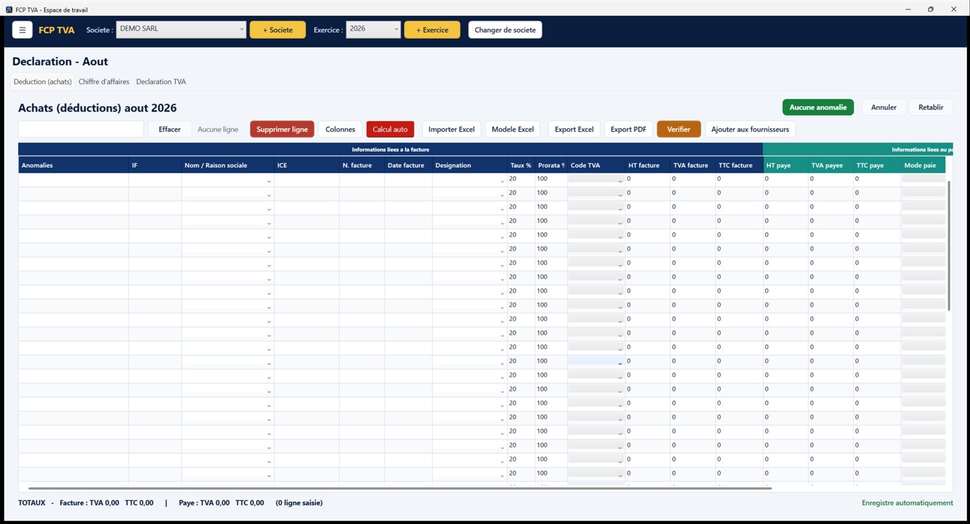The width and height of the screenshot is (970, 524).
Task: Click the HT paye column header
Action: [x=786, y=165]
